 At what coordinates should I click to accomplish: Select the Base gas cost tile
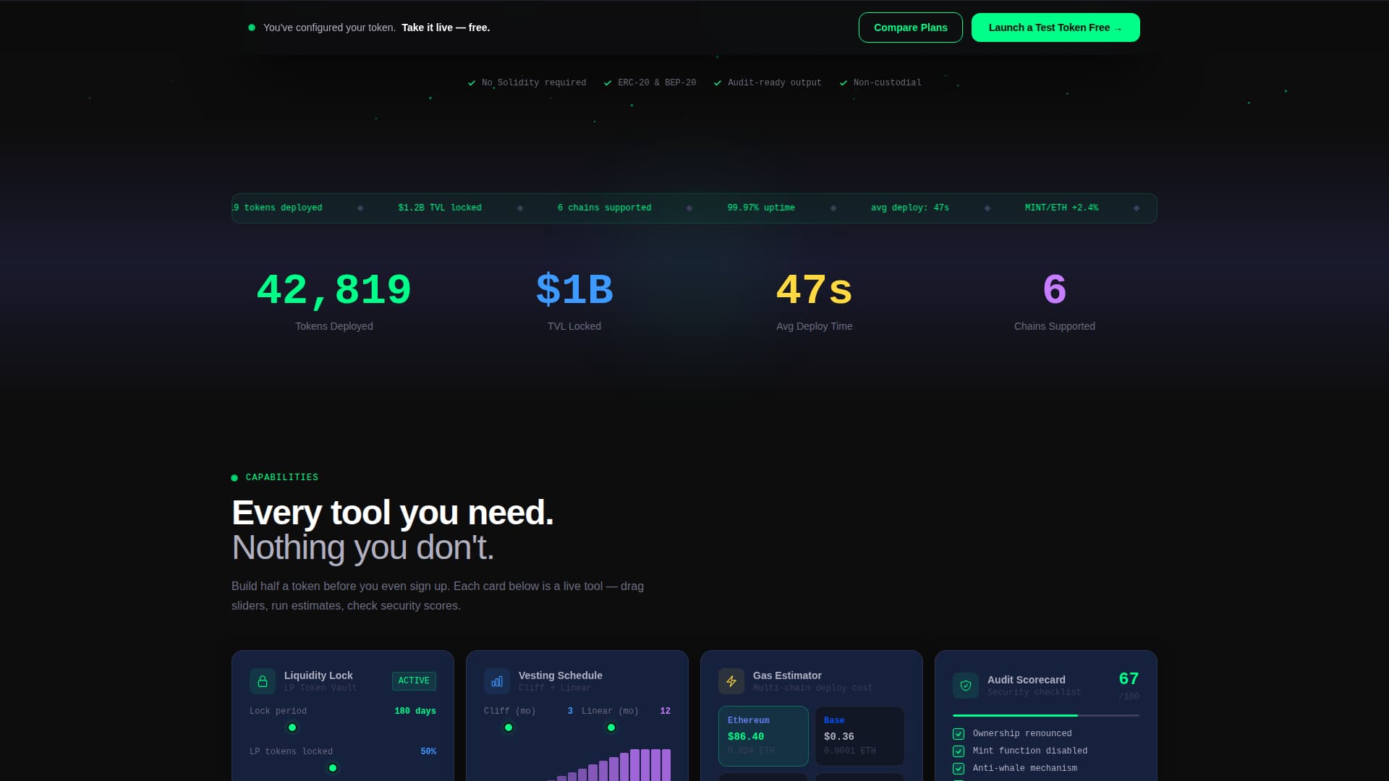click(859, 736)
